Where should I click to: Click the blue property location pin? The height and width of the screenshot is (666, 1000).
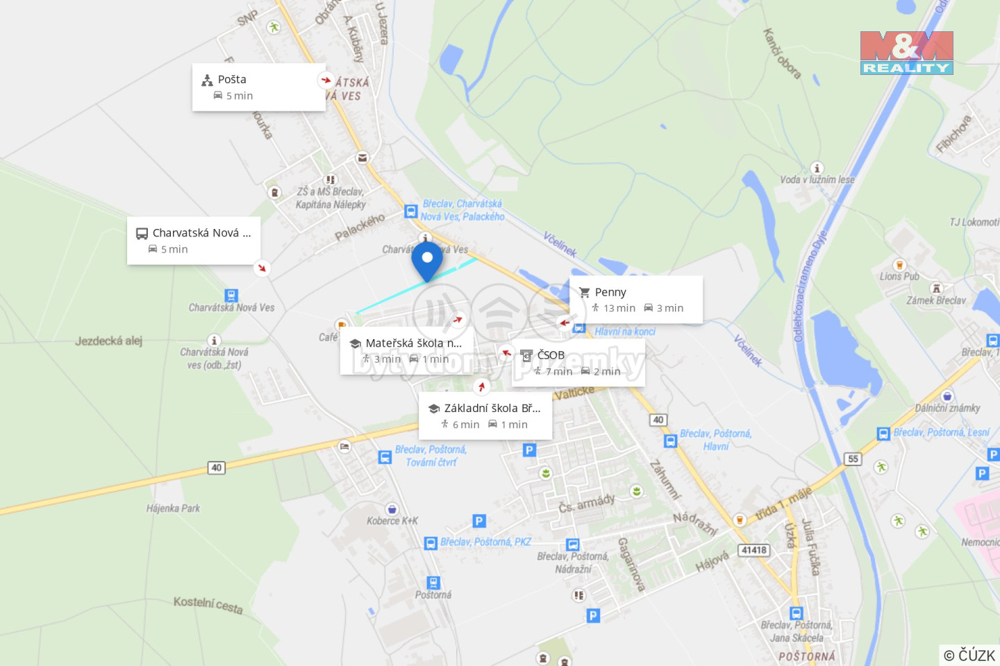click(427, 261)
